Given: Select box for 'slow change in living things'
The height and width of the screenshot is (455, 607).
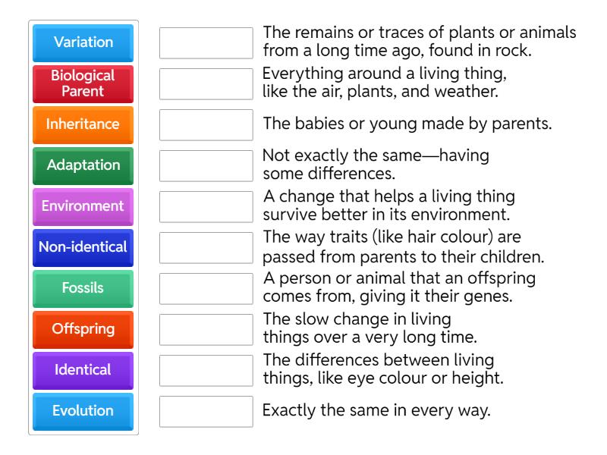Looking at the screenshot, I should pyautogui.click(x=206, y=330).
